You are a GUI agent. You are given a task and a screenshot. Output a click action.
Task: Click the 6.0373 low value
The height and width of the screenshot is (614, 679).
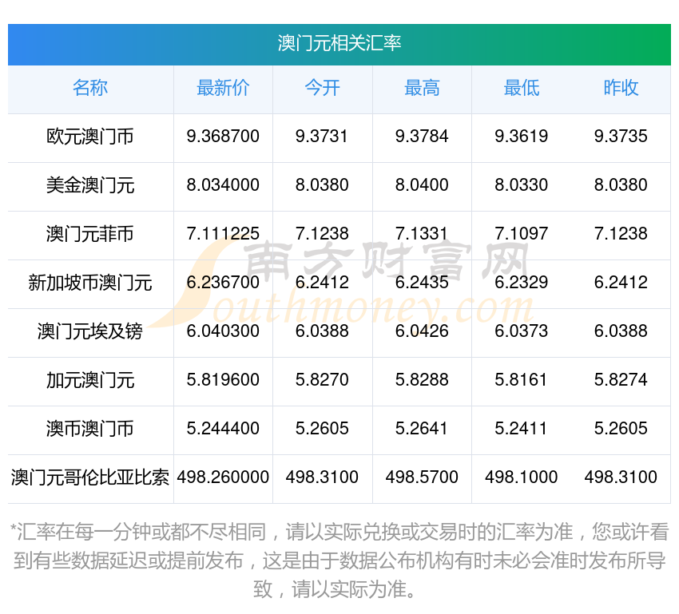point(522,331)
